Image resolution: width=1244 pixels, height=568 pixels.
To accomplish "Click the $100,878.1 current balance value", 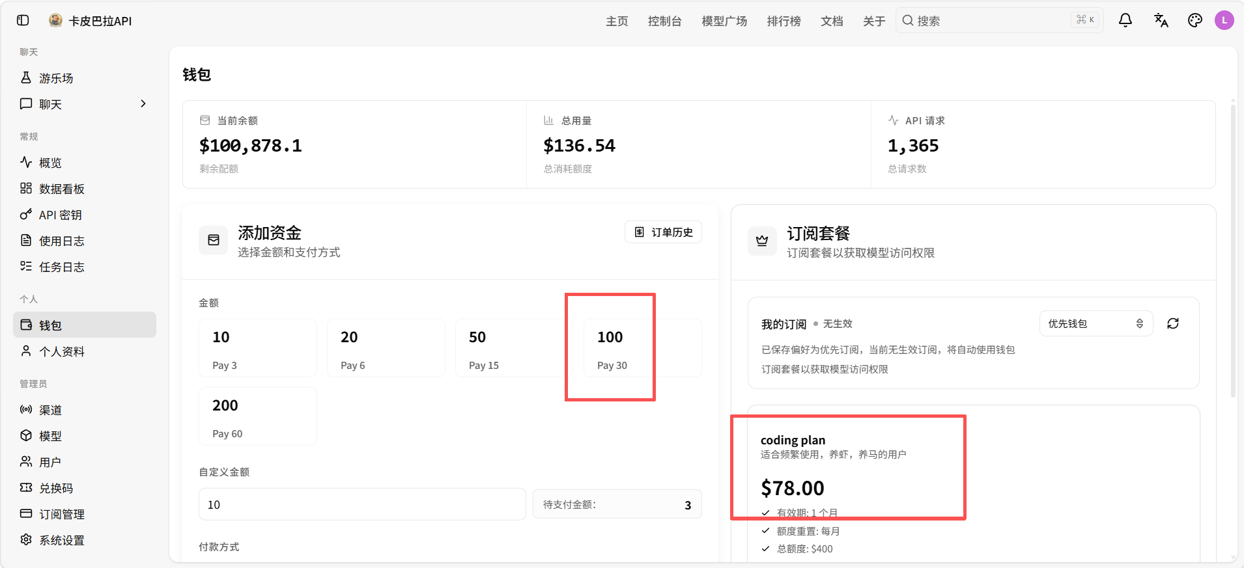I will pyautogui.click(x=251, y=146).
